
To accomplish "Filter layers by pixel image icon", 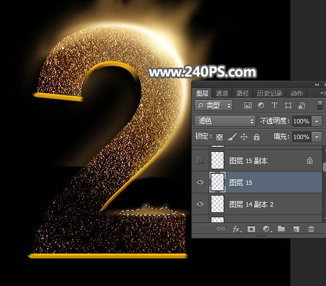I will point(248,106).
